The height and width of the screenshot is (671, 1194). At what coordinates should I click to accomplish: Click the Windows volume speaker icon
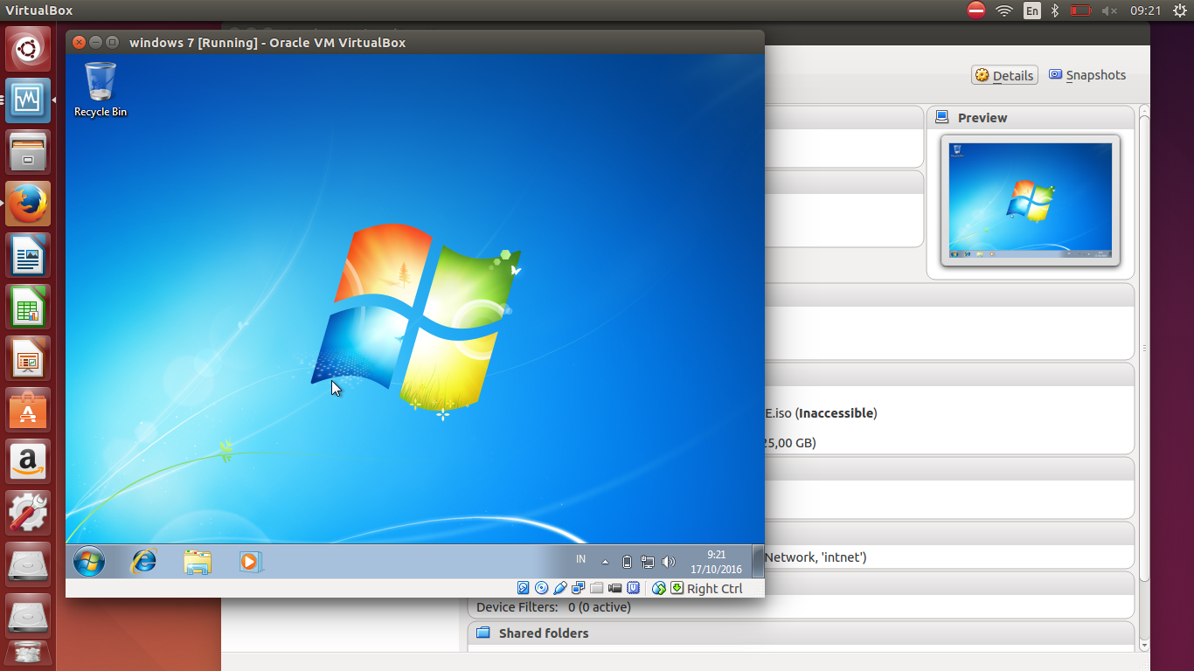pos(669,562)
